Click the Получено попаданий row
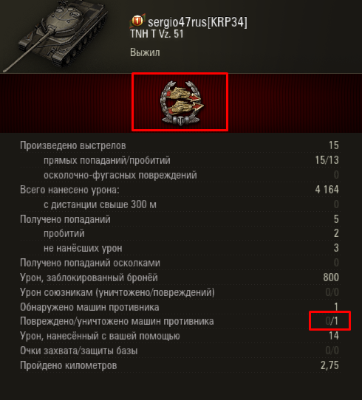Image resolution: width=362 pixels, height=400 pixels. pos(180,219)
